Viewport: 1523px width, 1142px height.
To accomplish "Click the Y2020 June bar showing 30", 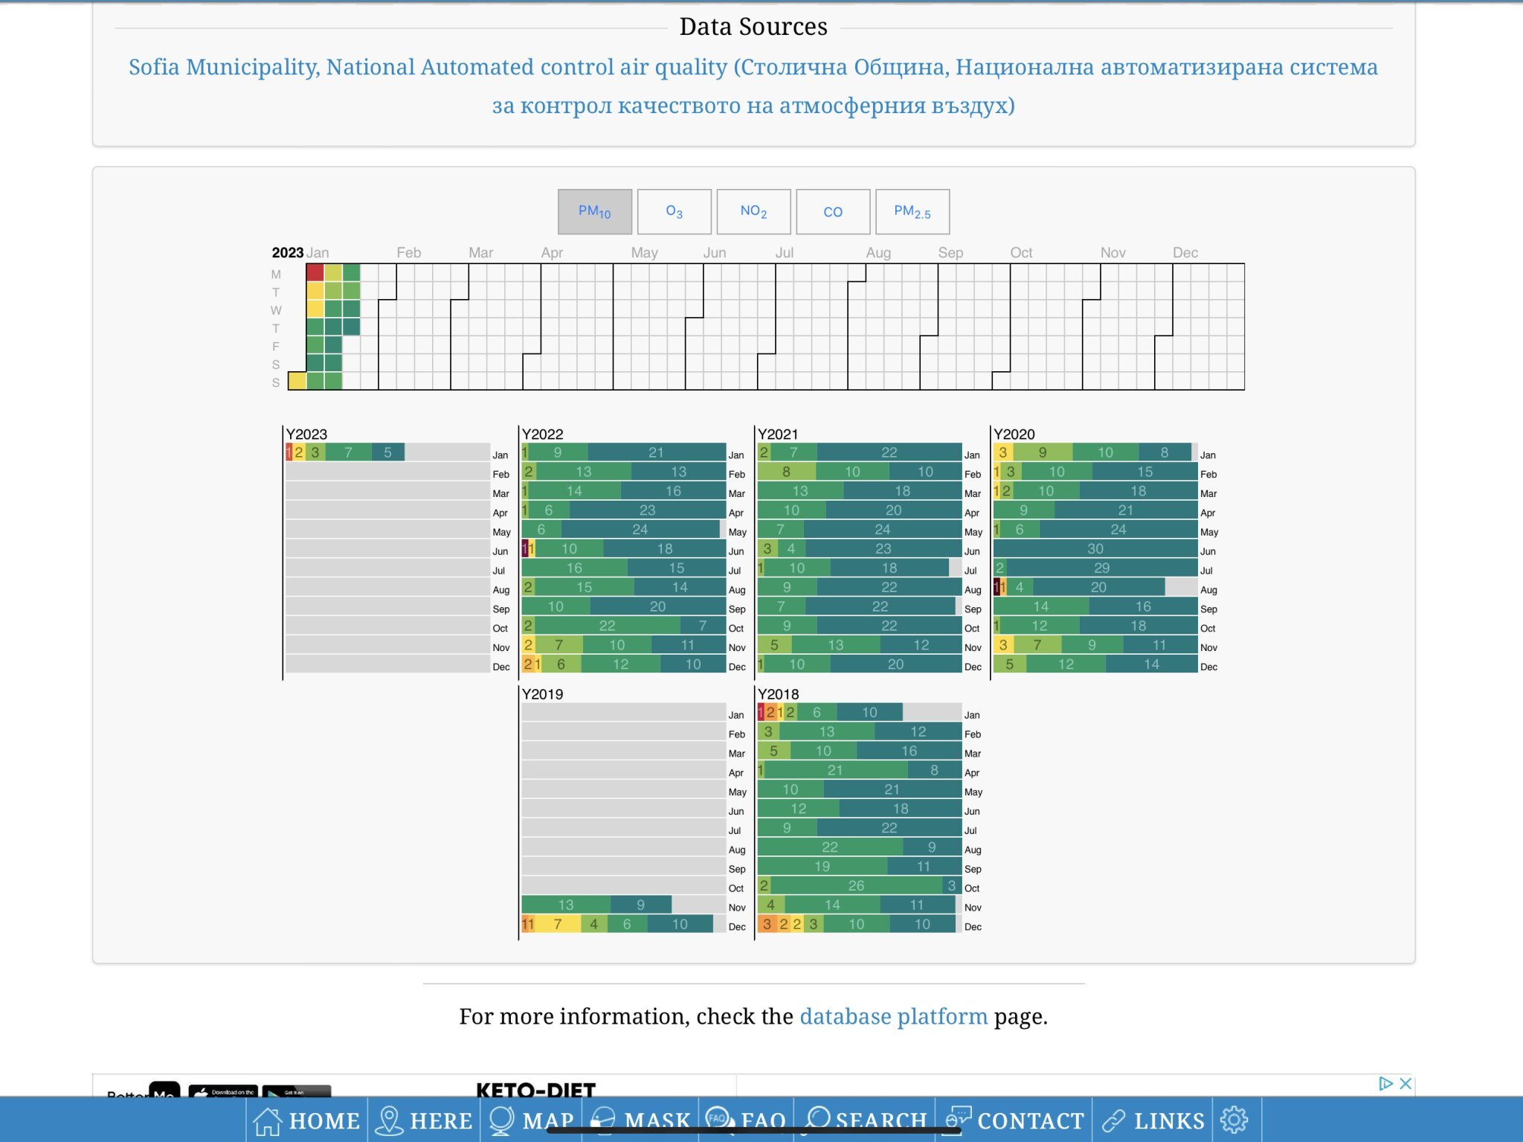I will coord(1095,549).
